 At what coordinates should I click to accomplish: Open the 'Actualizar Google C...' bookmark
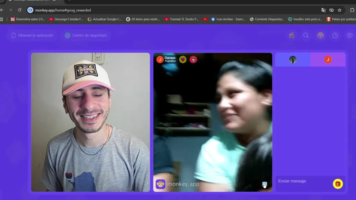(x=105, y=19)
